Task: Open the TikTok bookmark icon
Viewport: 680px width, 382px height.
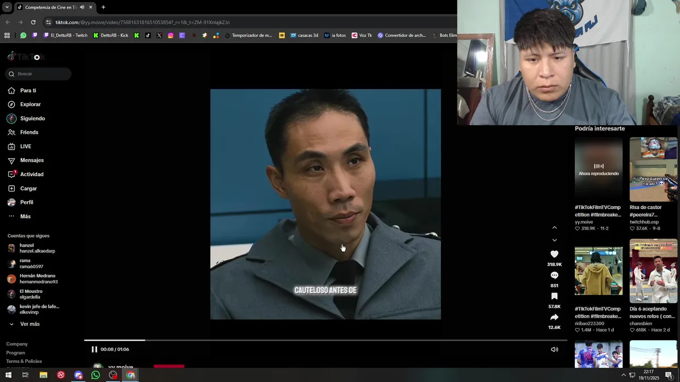Action: point(148,36)
